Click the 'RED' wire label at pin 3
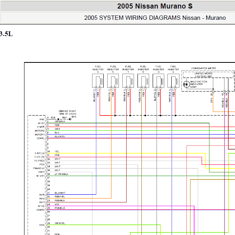The height and width of the screenshot is (235, 235). pos(57,125)
